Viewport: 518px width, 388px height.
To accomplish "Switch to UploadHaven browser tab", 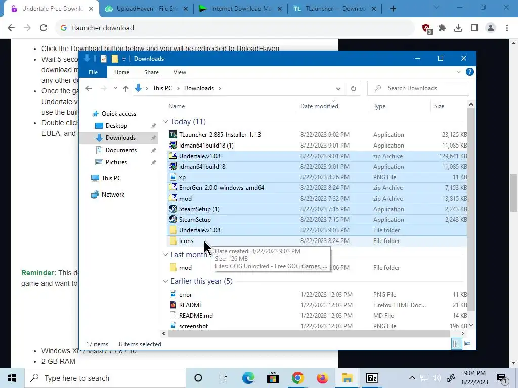I will [x=146, y=9].
